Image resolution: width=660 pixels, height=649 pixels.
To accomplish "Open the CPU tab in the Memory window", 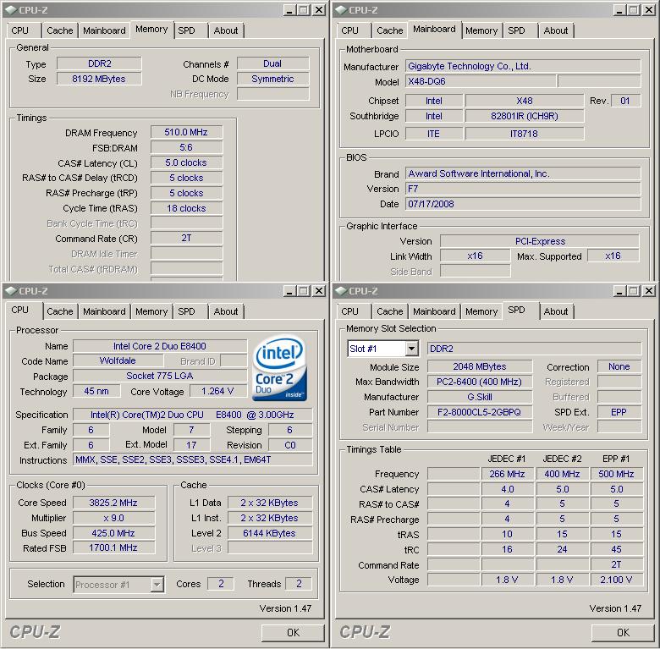I will tap(20, 30).
